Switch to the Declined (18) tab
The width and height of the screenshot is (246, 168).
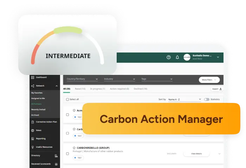tap(141, 89)
